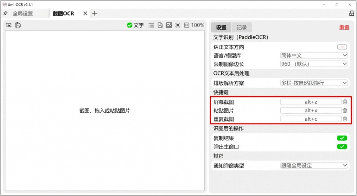Turn off the 弹出主窗口 switch
Viewport: 357px width, 196px height.
coord(342,147)
